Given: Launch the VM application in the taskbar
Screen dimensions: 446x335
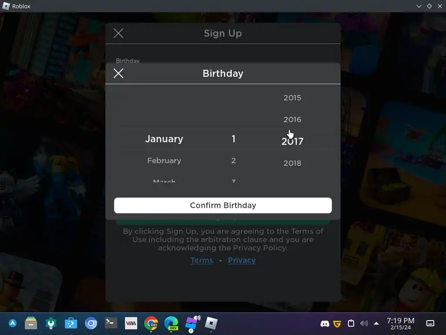Looking at the screenshot, I should pos(131,323).
